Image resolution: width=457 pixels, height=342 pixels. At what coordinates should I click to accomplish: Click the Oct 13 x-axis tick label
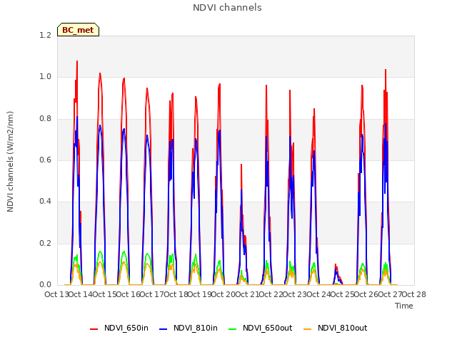click(56, 294)
